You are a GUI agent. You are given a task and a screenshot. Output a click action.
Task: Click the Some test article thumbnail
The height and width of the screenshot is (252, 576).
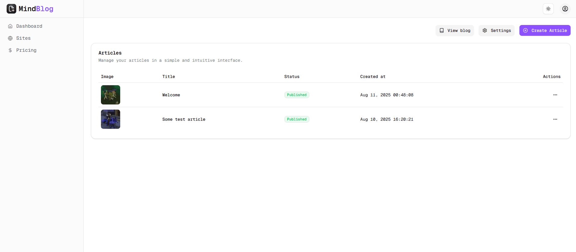[111, 119]
